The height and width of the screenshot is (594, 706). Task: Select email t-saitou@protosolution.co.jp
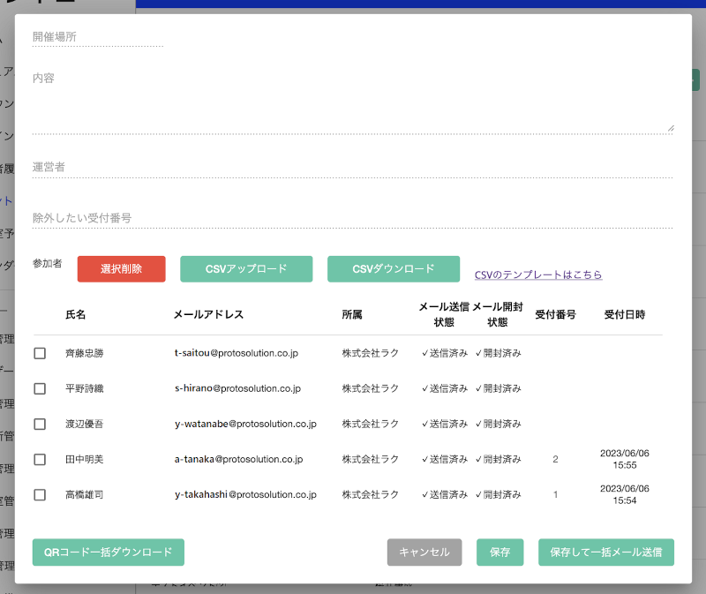(x=237, y=353)
